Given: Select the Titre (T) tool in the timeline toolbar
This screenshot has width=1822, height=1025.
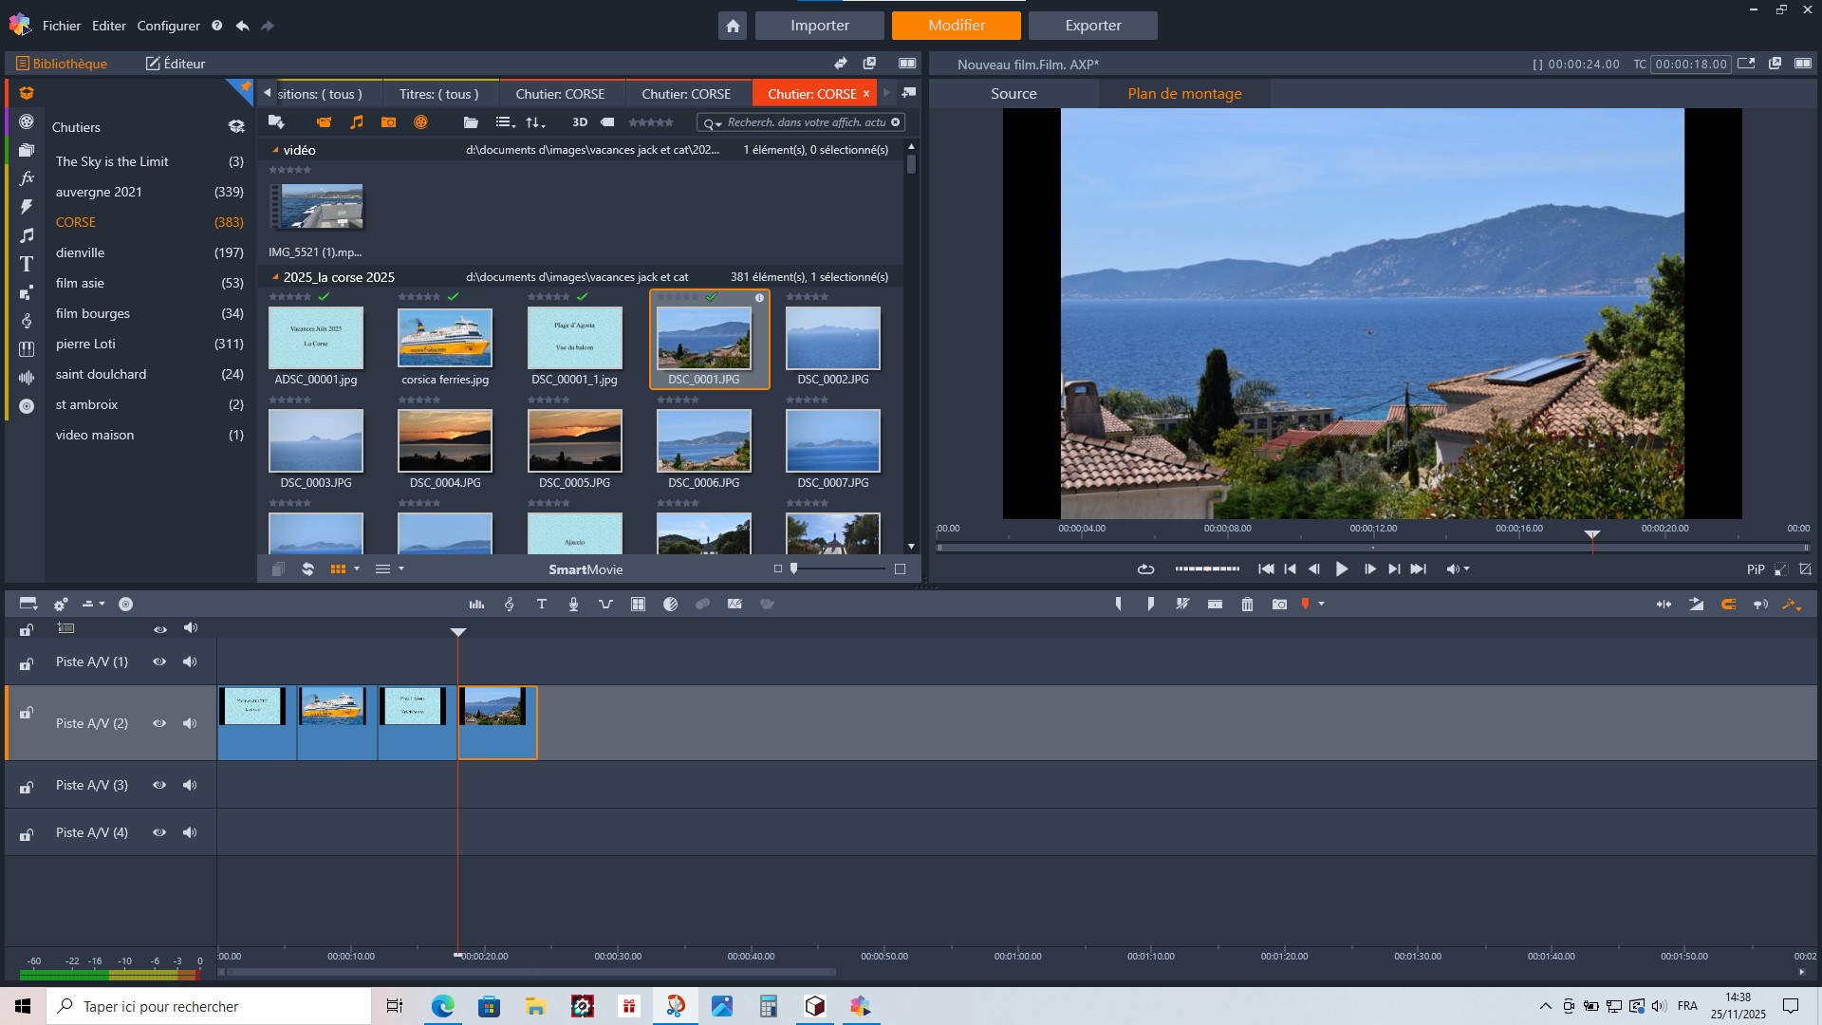Looking at the screenshot, I should click(542, 604).
